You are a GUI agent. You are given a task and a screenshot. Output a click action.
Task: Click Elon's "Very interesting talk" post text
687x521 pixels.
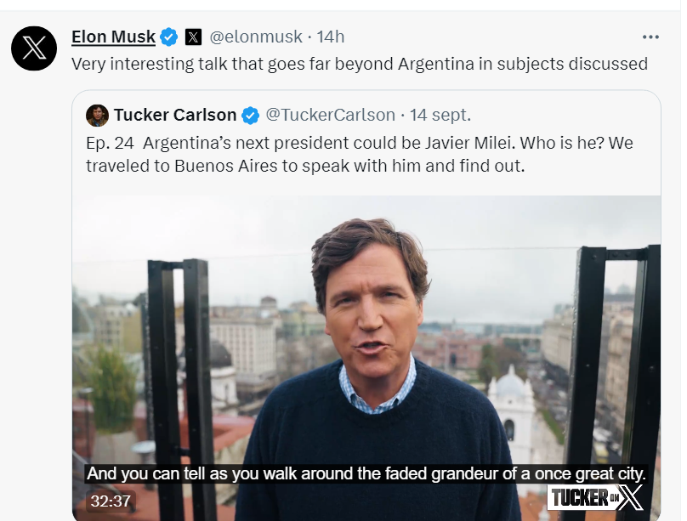359,64
